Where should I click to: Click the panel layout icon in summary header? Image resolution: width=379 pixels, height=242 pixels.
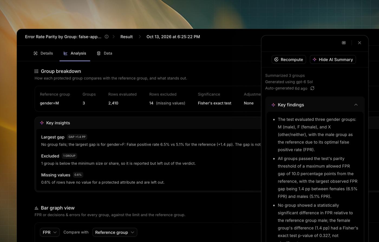[x=344, y=43]
